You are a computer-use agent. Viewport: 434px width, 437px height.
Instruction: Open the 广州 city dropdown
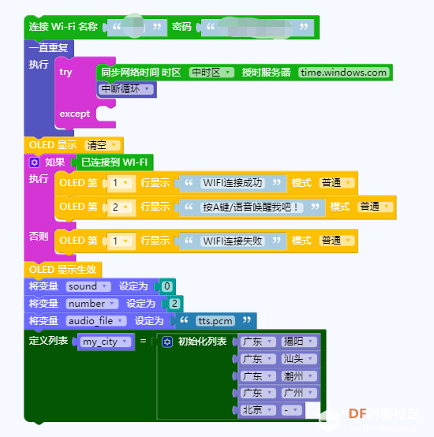[299, 393]
